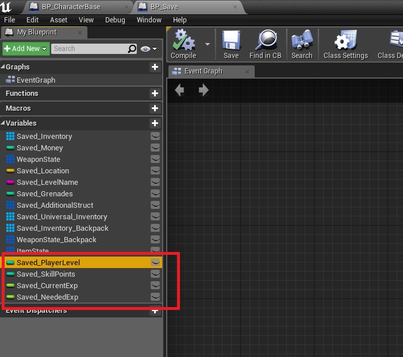403x357 pixels.
Task: Add a new variable with plus icon
Action: click(x=155, y=123)
